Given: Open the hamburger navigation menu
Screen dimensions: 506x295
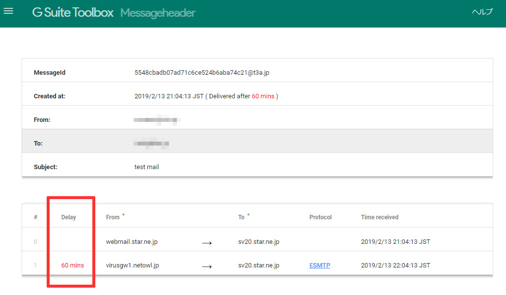Looking at the screenshot, I should 8,11.
